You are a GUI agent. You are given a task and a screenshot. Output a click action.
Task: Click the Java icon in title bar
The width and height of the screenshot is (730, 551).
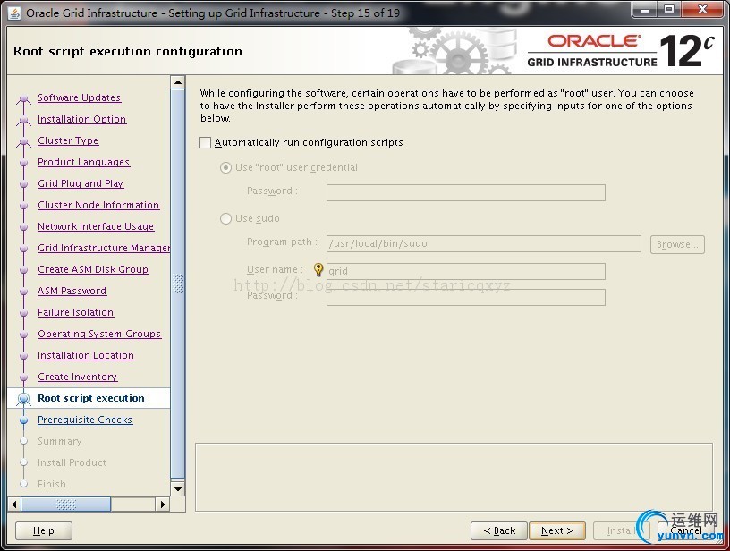click(x=14, y=13)
